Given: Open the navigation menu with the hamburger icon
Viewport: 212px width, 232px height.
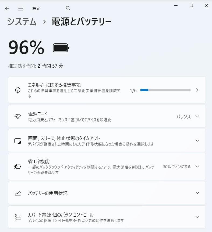Looking at the screenshot, I should (x=21, y=8).
